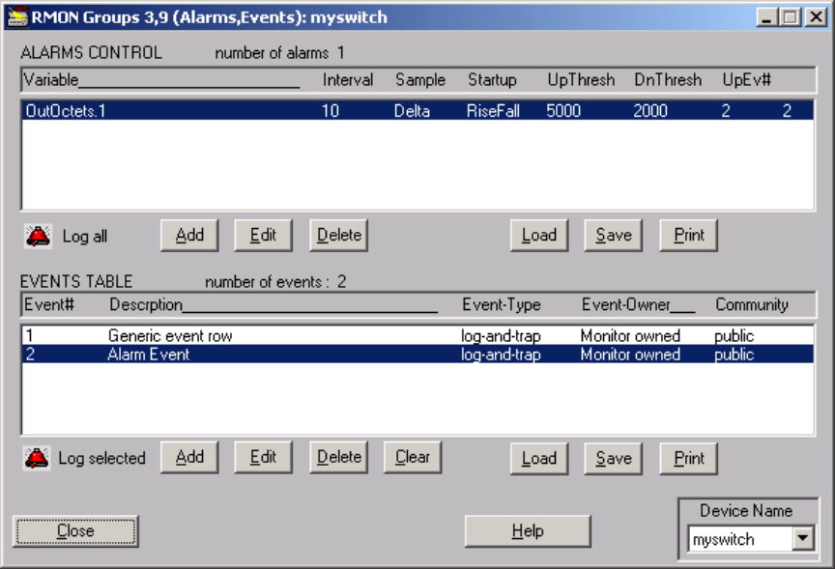This screenshot has width=835, height=569.
Task: Click the Community column header
Action: [x=751, y=304]
